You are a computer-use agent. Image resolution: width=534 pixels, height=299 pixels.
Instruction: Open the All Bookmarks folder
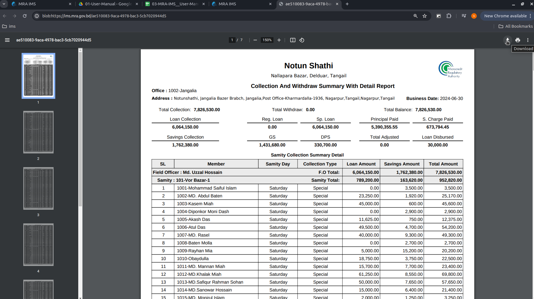(515, 26)
